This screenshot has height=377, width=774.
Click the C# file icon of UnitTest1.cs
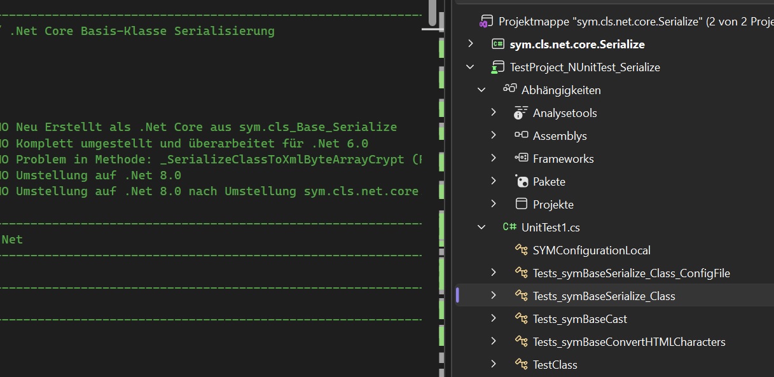coord(509,227)
